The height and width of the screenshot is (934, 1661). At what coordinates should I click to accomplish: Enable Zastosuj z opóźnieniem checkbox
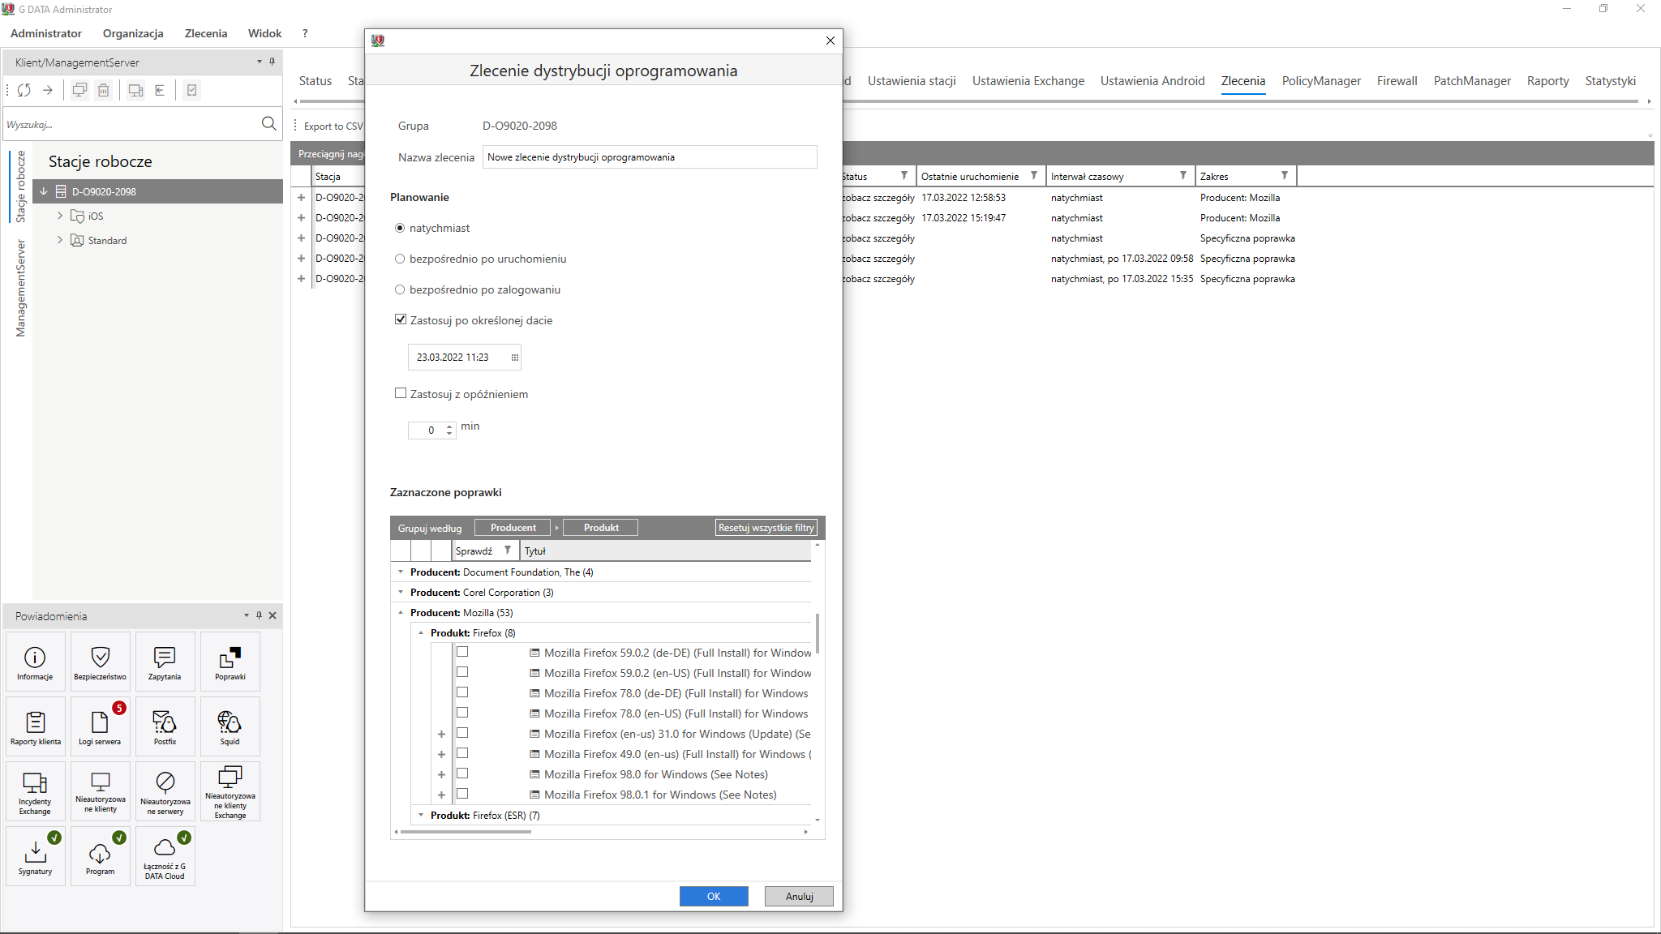pyautogui.click(x=401, y=393)
